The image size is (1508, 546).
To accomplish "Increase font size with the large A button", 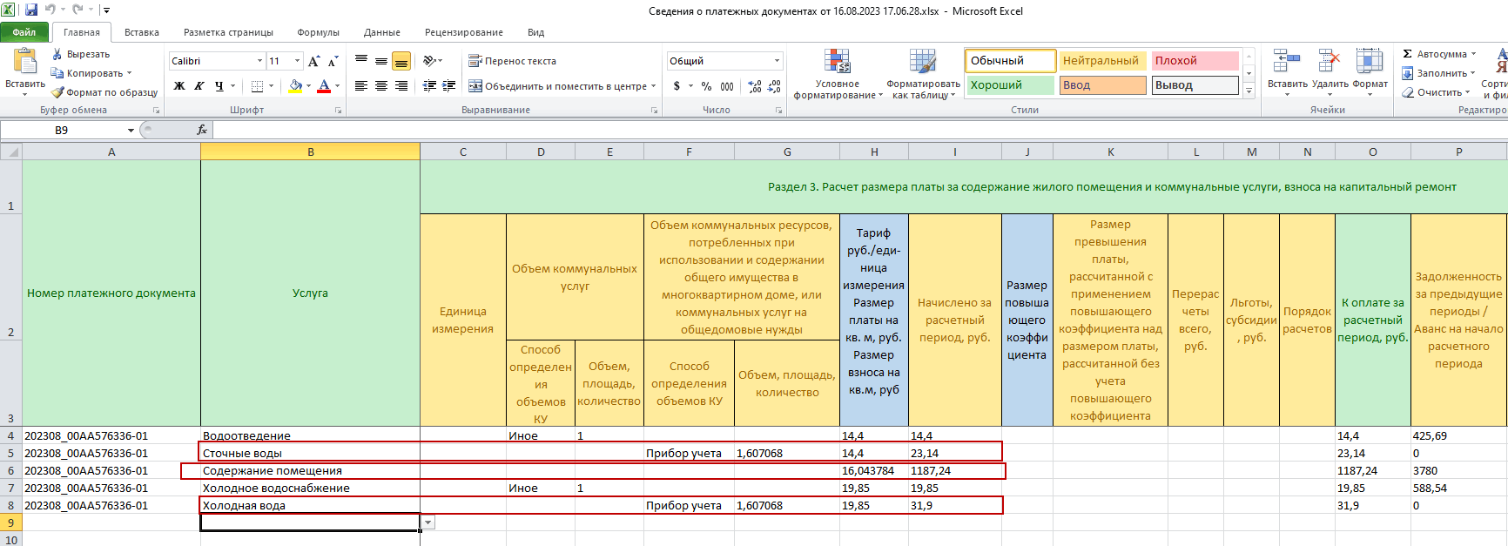I will point(314,61).
